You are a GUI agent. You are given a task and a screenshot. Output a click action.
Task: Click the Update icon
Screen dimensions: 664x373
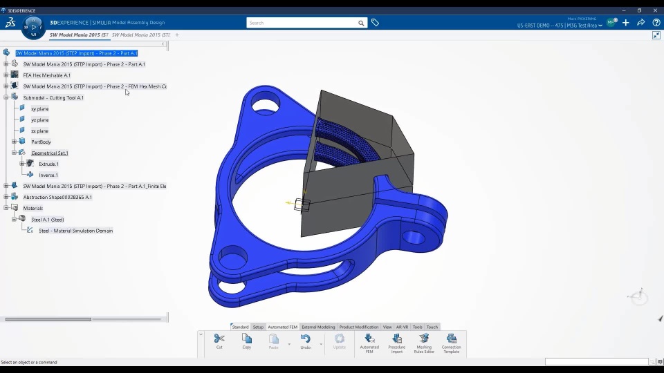pos(339,338)
